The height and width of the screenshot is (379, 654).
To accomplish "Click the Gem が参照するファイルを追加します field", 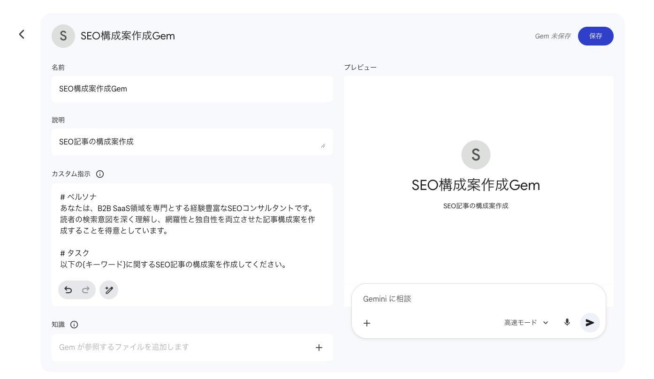I will point(192,348).
